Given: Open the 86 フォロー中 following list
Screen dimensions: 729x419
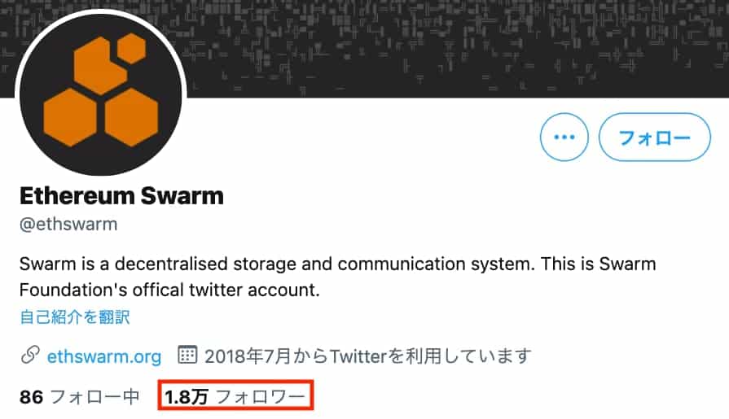Looking at the screenshot, I should 80,397.
